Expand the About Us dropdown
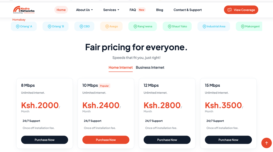Viewport: 273px width, 152px height. click(85, 10)
